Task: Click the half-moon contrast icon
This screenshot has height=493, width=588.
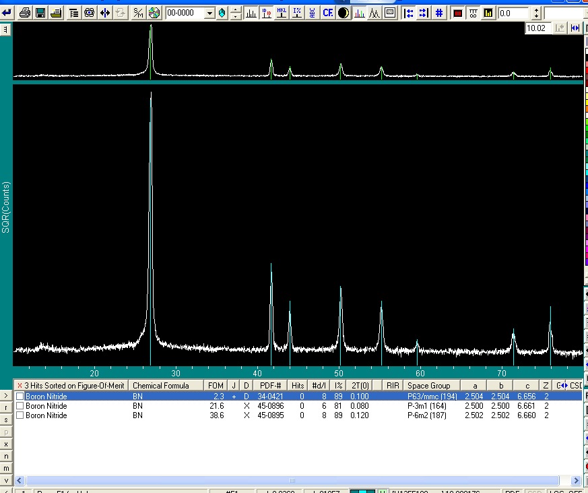Action: coord(344,13)
